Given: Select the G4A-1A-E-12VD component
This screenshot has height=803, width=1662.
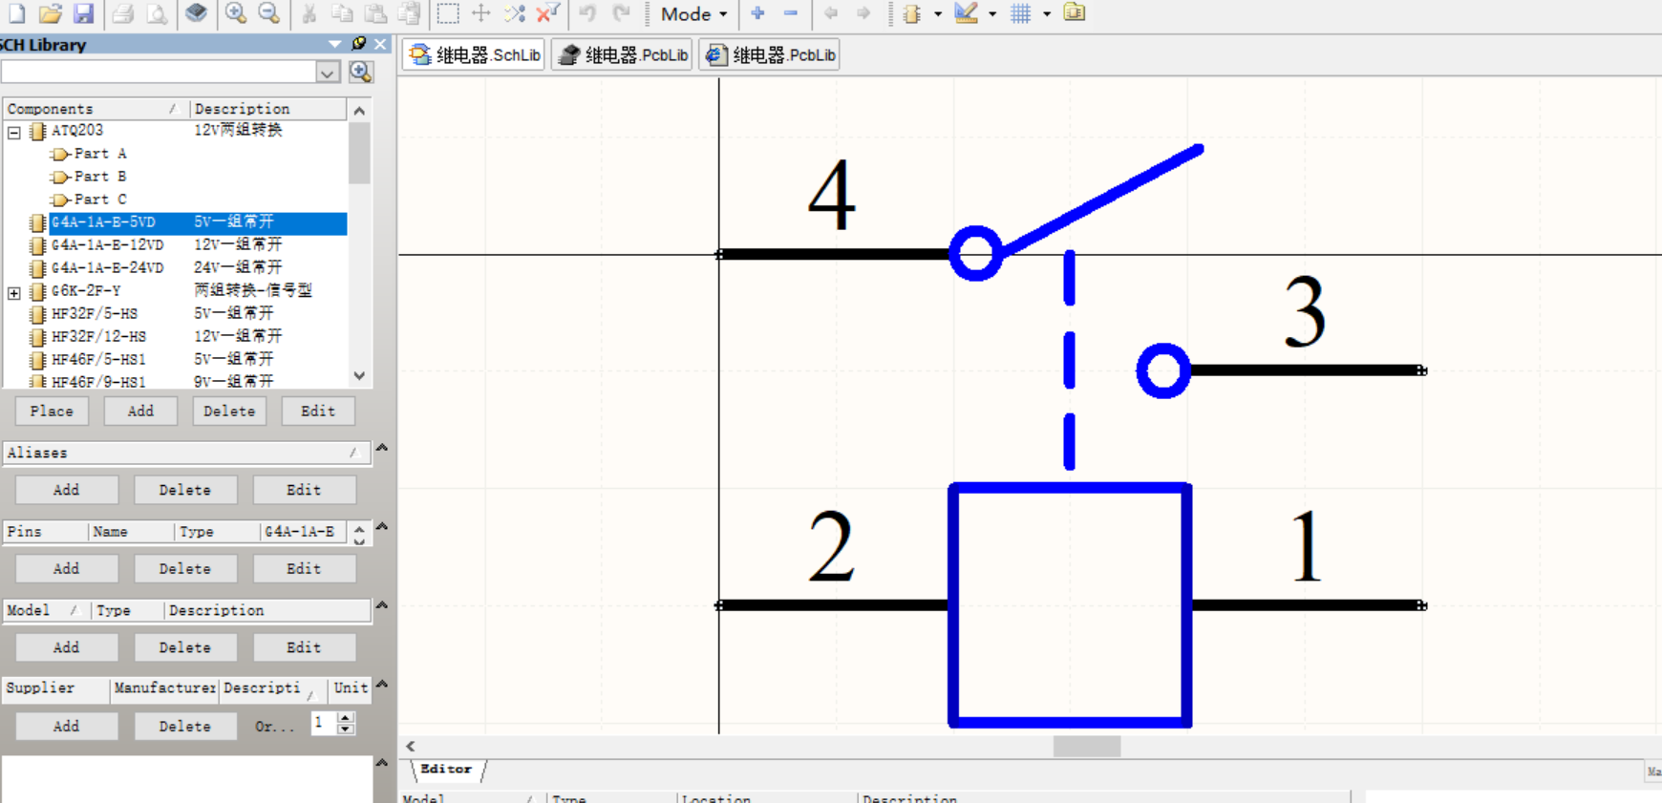Looking at the screenshot, I should pos(107,244).
